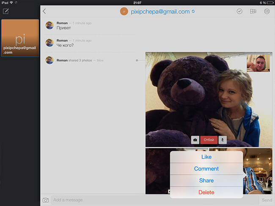Tap the Wi-Fi icon in status bar
The width and height of the screenshot is (275, 206).
11,3
